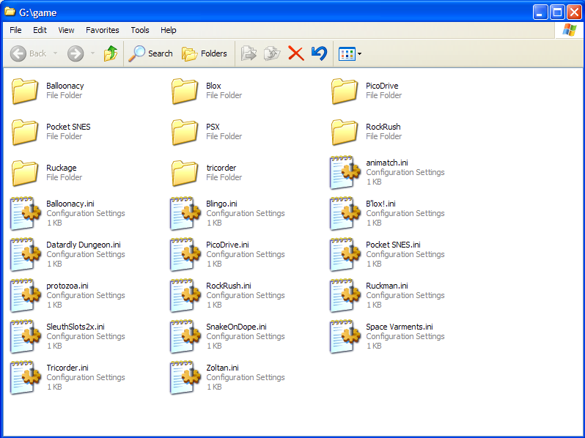Select the PicoDrive folder icon

[x=345, y=91]
